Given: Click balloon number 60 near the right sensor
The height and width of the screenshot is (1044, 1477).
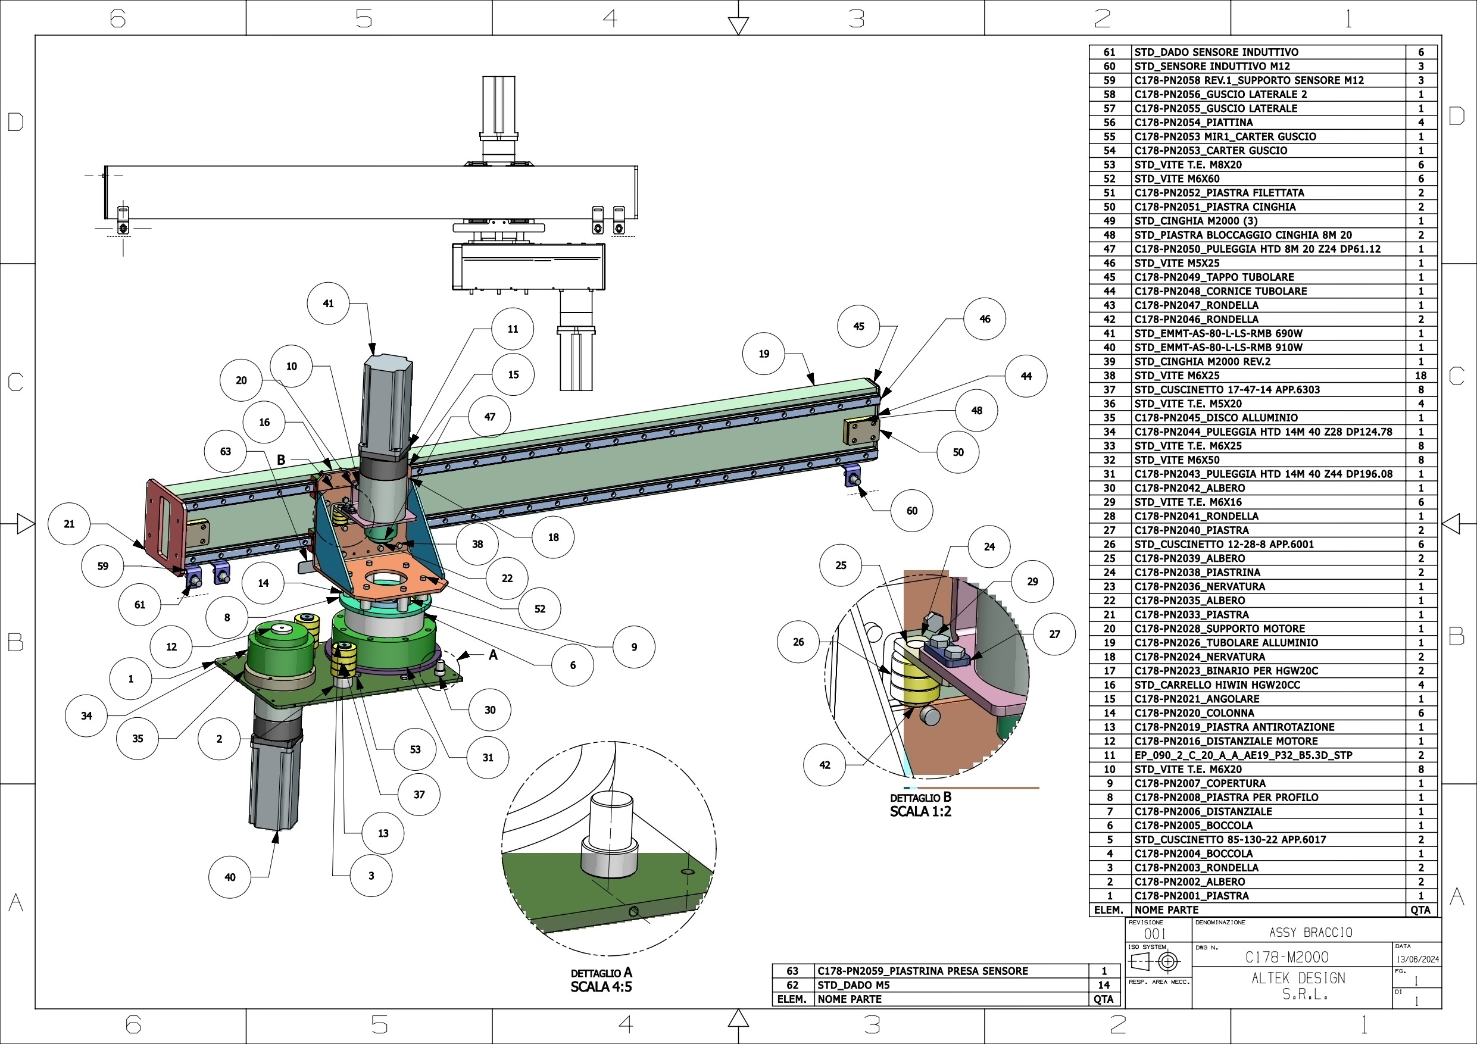Looking at the screenshot, I should (911, 510).
